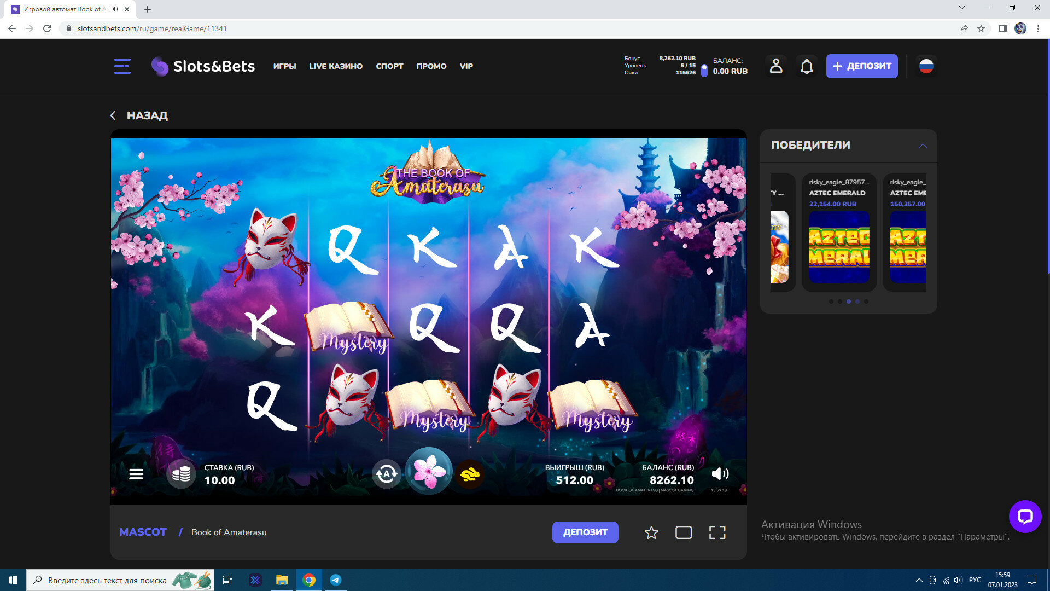Mute the game sound speaker

[720, 474]
